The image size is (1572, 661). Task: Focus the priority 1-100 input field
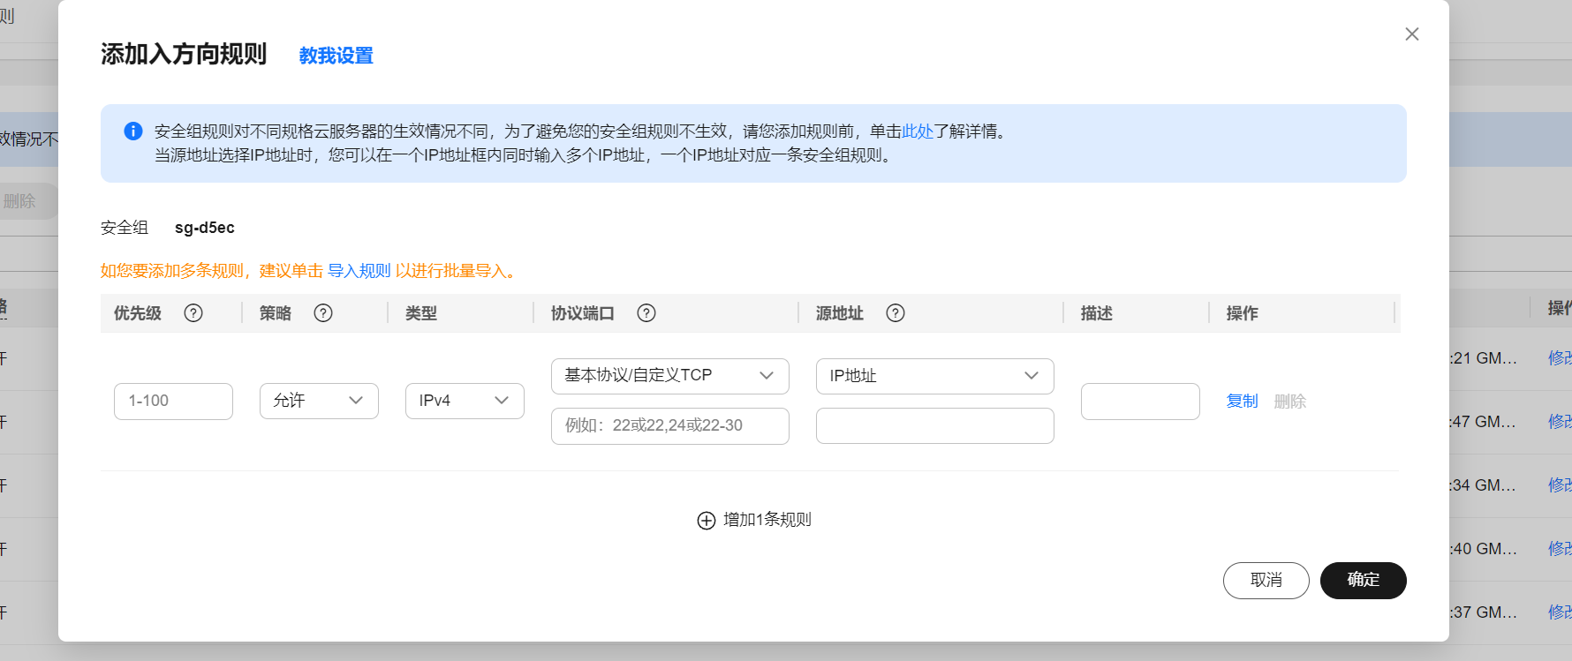point(173,401)
